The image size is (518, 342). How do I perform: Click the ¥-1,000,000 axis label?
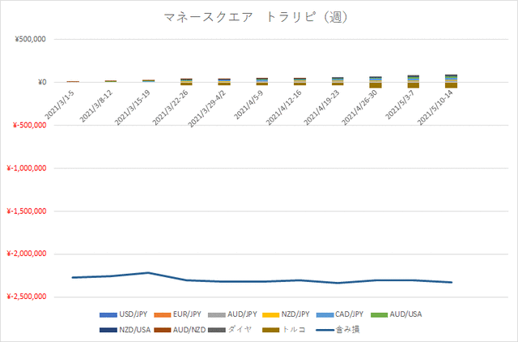[x=27, y=169]
